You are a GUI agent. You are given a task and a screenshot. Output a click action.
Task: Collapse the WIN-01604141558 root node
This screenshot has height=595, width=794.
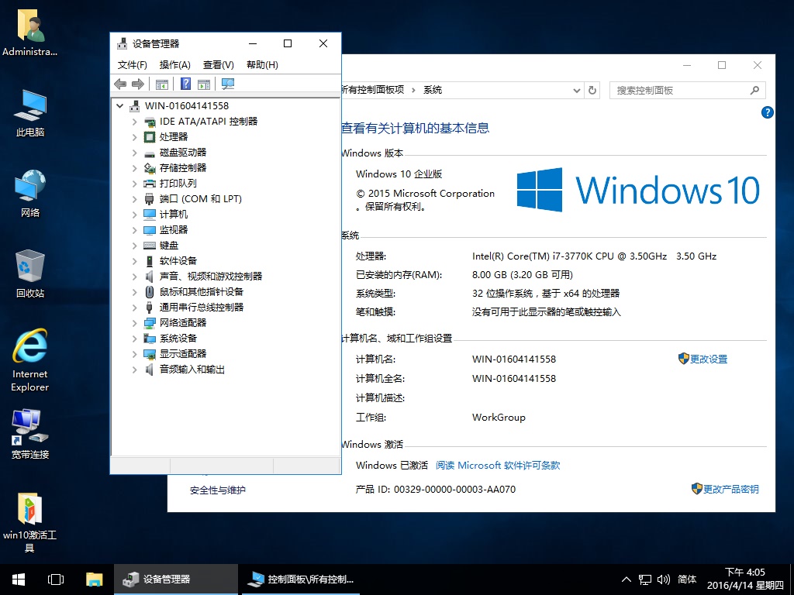119,106
